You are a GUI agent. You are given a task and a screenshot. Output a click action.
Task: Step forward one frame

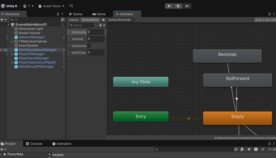click(187, 6)
